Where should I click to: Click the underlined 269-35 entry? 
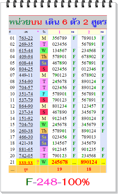click(26, 44)
